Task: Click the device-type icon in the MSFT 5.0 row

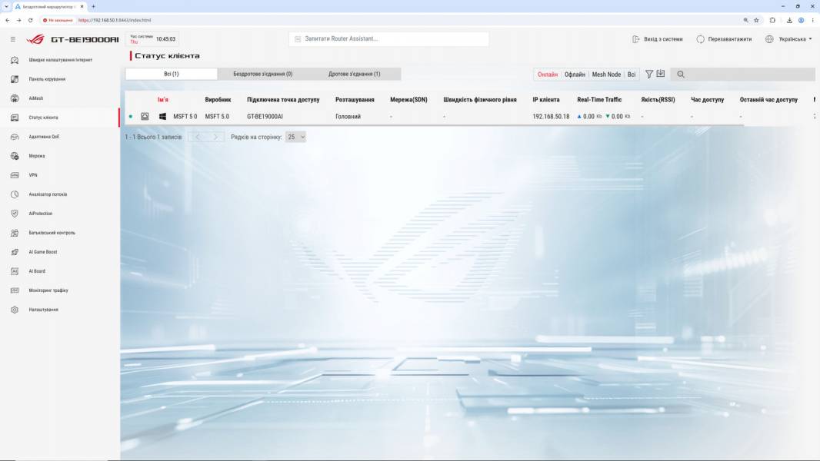Action: click(x=145, y=117)
